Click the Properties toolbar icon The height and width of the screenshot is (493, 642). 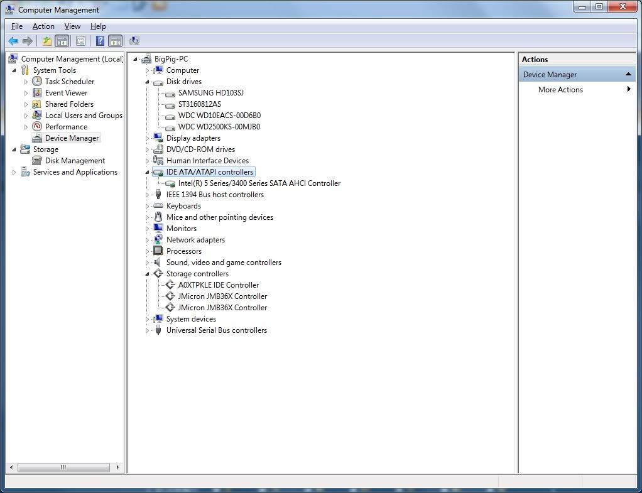80,41
